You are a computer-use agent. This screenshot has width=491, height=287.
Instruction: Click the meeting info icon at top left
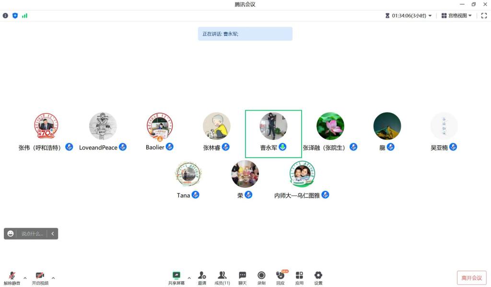[5, 16]
